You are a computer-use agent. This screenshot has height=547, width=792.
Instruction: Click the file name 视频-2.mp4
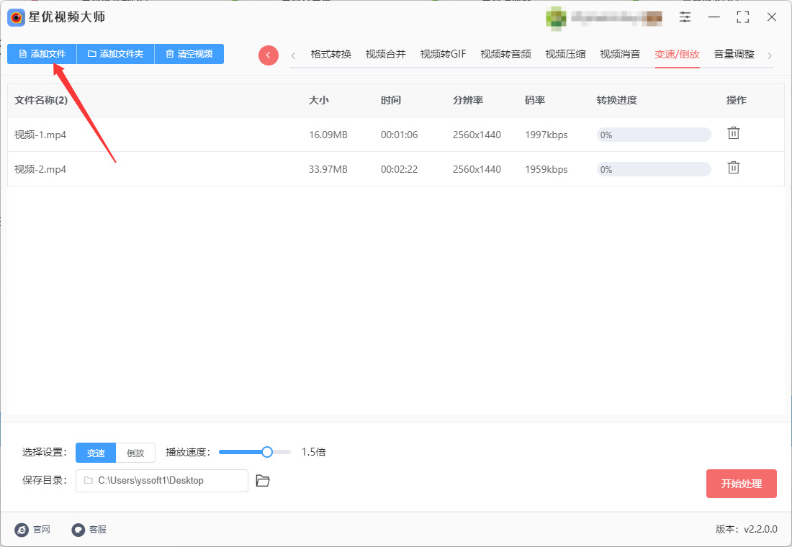coord(40,169)
